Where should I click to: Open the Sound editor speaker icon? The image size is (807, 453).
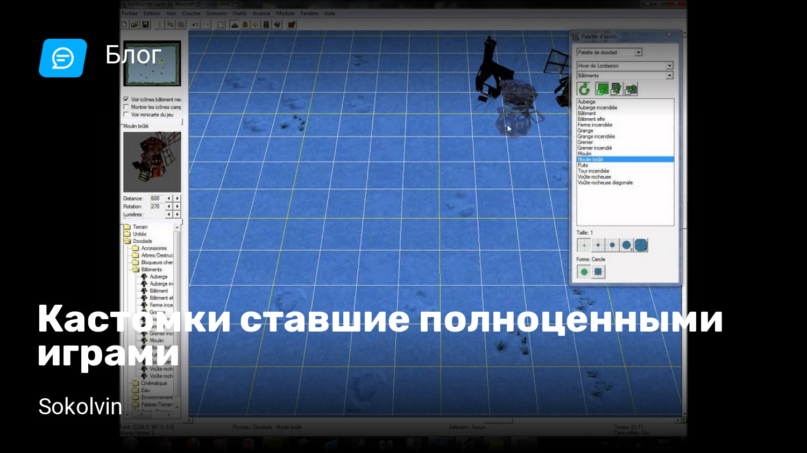(255, 25)
